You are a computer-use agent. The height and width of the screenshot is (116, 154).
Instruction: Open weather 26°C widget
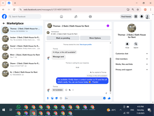[x=111, y=110]
